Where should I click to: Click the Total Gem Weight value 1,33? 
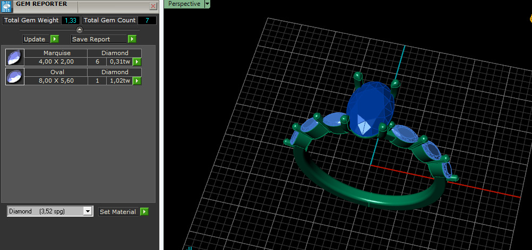tap(71, 20)
